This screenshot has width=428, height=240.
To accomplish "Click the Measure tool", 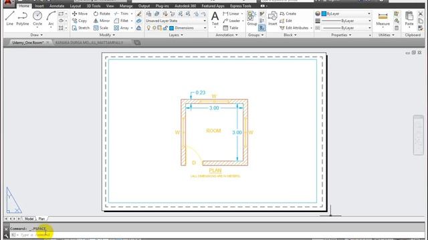I will (383, 19).
